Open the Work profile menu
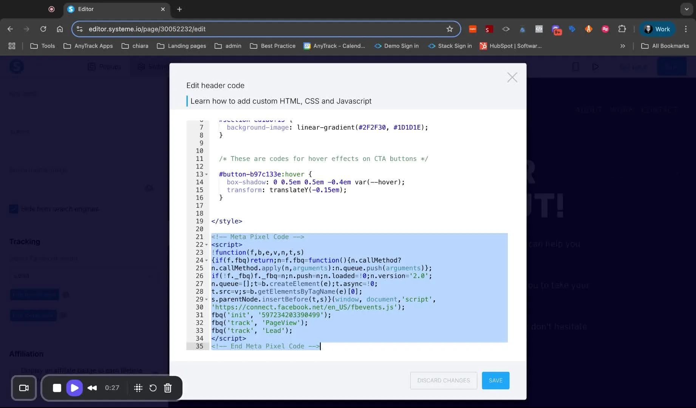This screenshot has height=408, width=696. [x=657, y=29]
